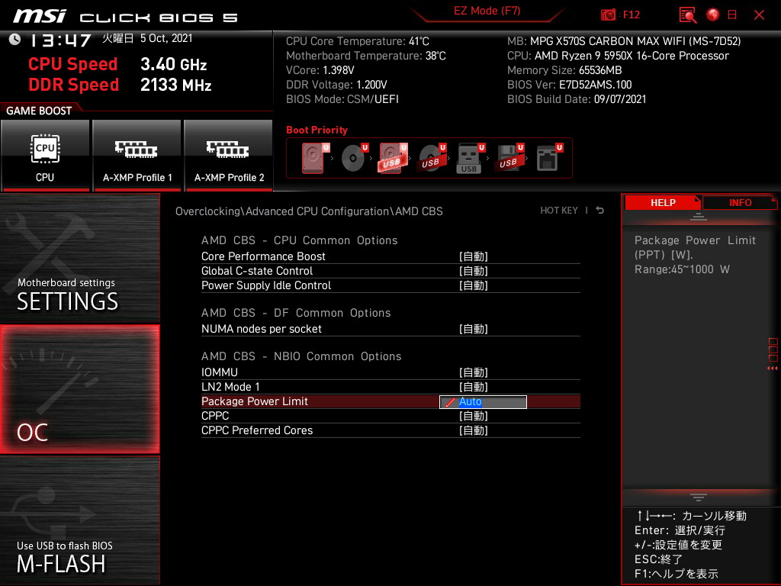The height and width of the screenshot is (586, 781).
Task: Select USB optical drive boot device icon
Action: pyautogui.click(x=432, y=158)
